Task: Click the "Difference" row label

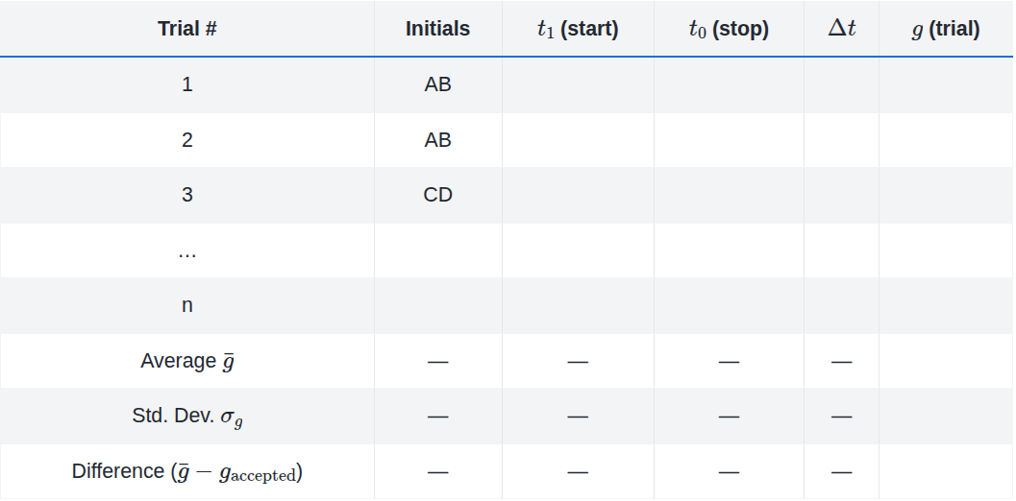Action: 187,471
